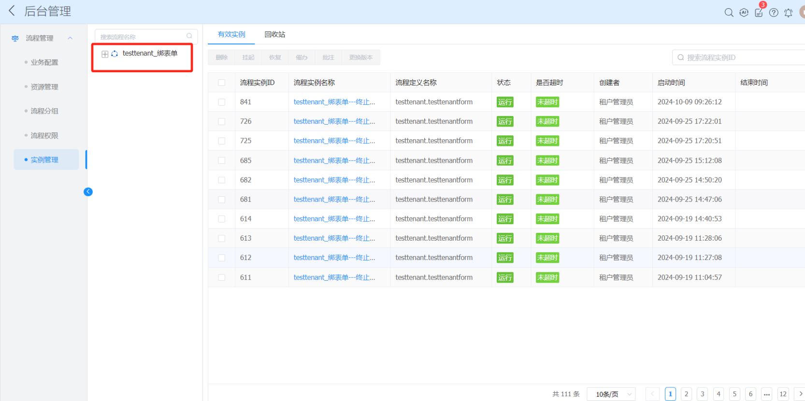
Task: Open 业务配置 in the sidebar menu
Action: [x=44, y=62]
